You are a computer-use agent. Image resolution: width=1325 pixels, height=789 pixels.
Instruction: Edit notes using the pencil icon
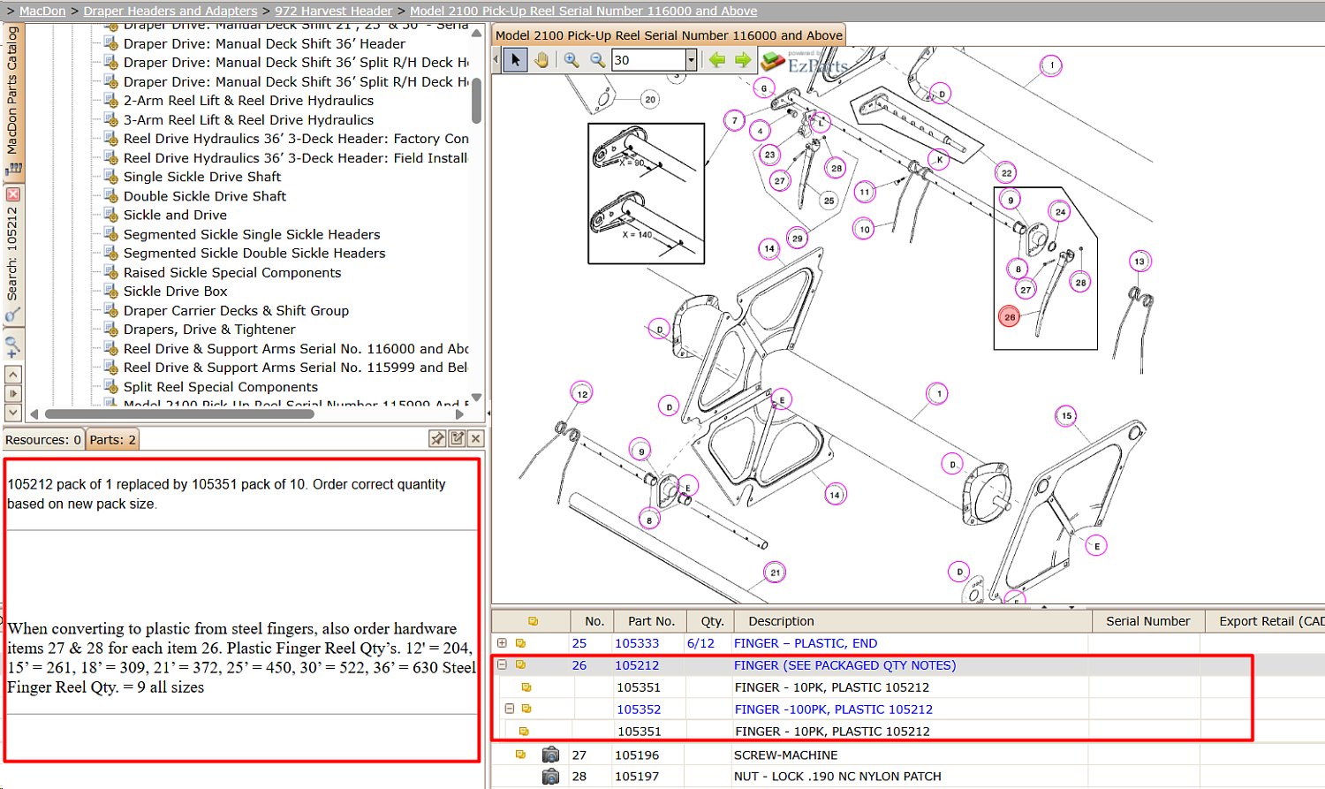(457, 439)
